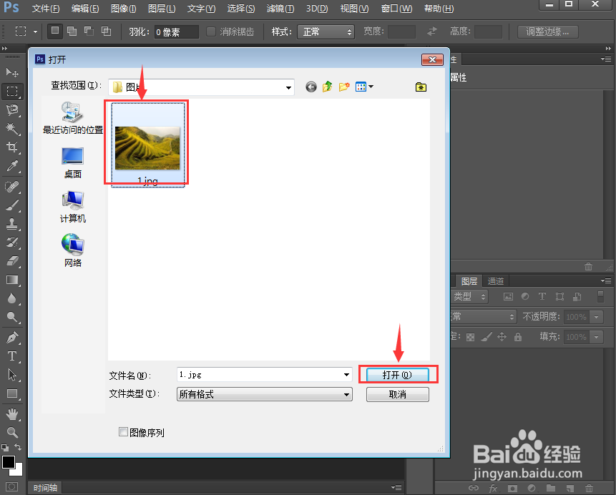Go back to previous folder in dialog
This screenshot has height=495, width=616.
[311, 87]
